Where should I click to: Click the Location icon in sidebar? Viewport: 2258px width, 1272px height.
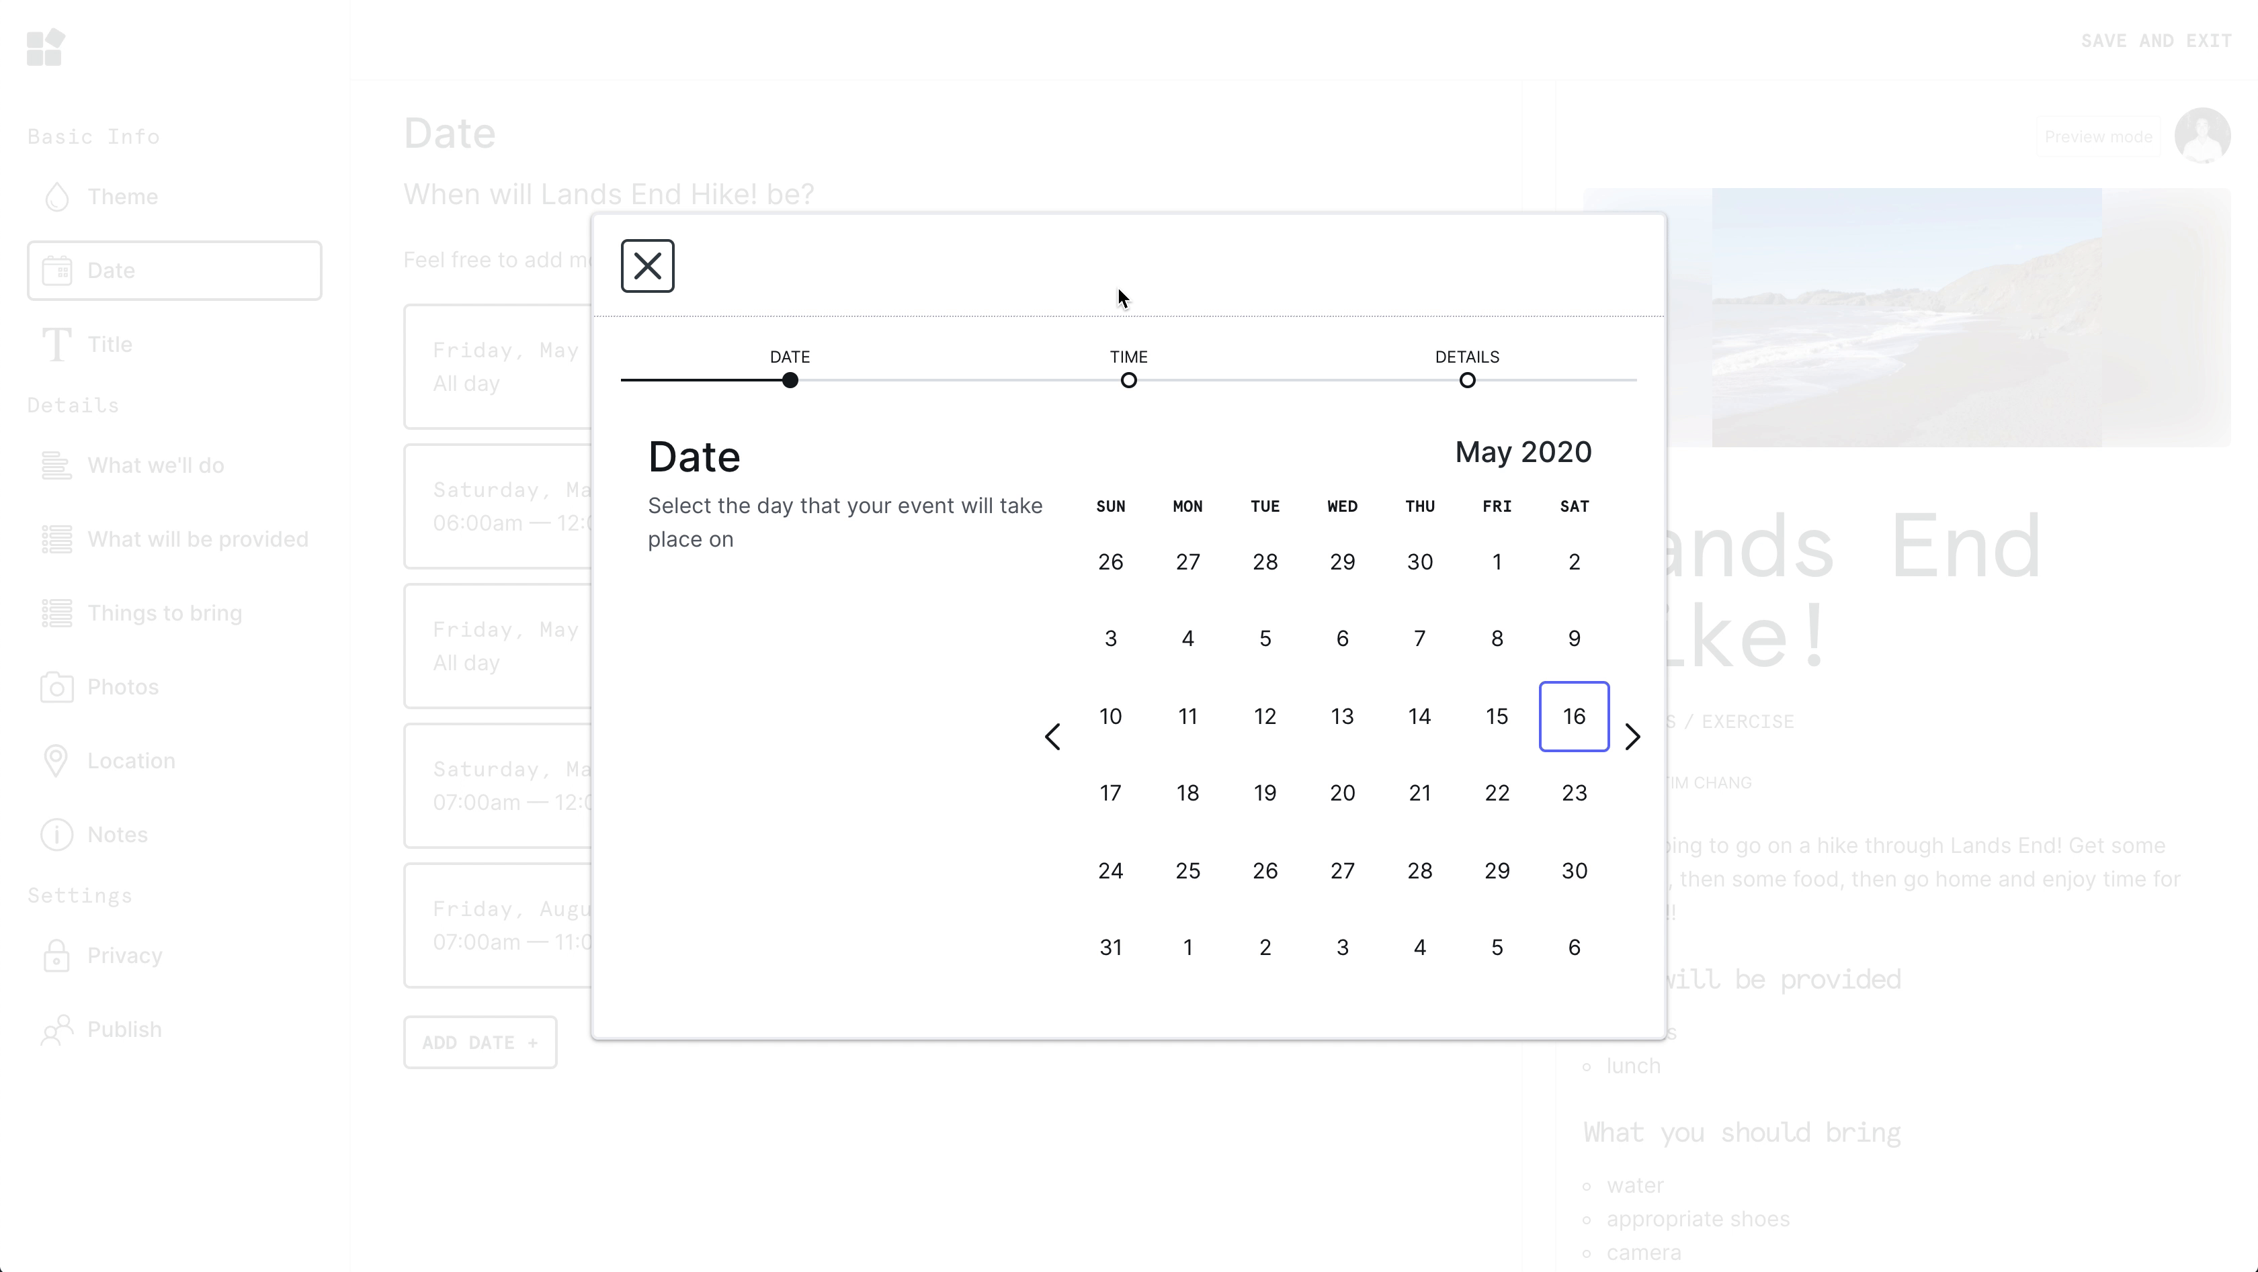coord(56,759)
